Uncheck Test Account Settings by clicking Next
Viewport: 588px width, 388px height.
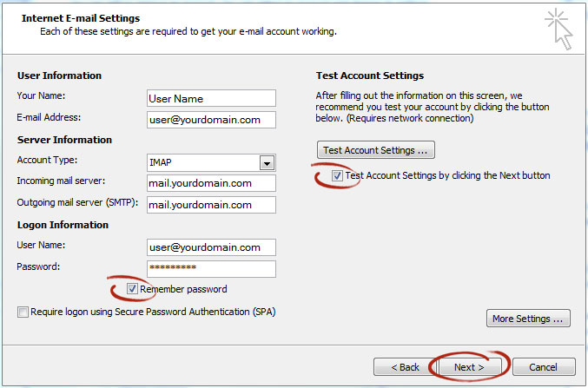[x=337, y=175]
